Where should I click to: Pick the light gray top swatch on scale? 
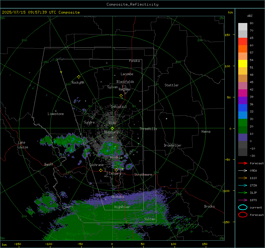click(x=243, y=27)
